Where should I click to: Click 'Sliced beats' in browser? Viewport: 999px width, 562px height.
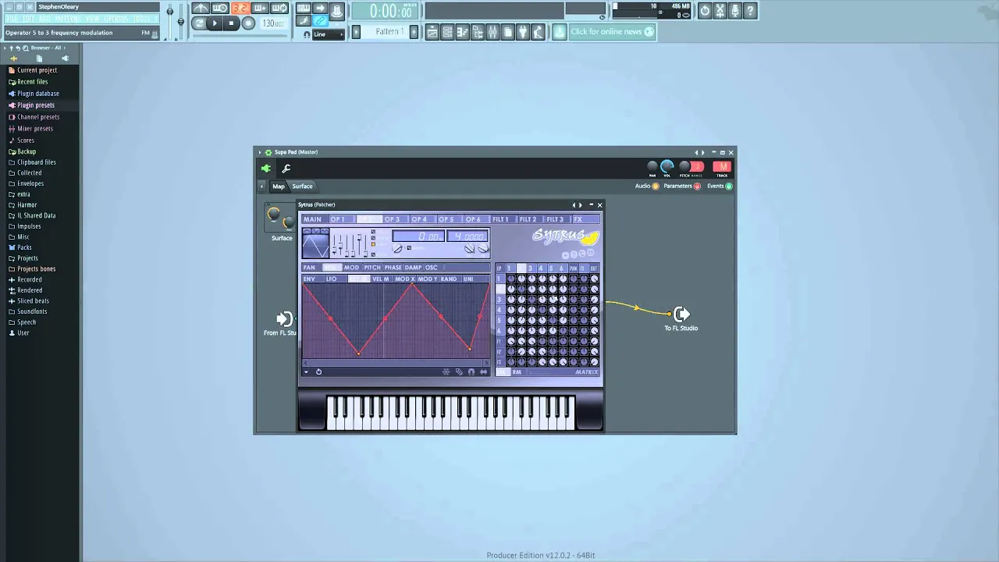(33, 301)
